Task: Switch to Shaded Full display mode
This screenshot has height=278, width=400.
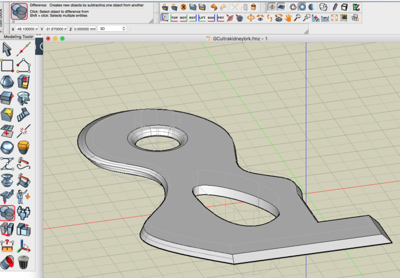Action: point(312,7)
